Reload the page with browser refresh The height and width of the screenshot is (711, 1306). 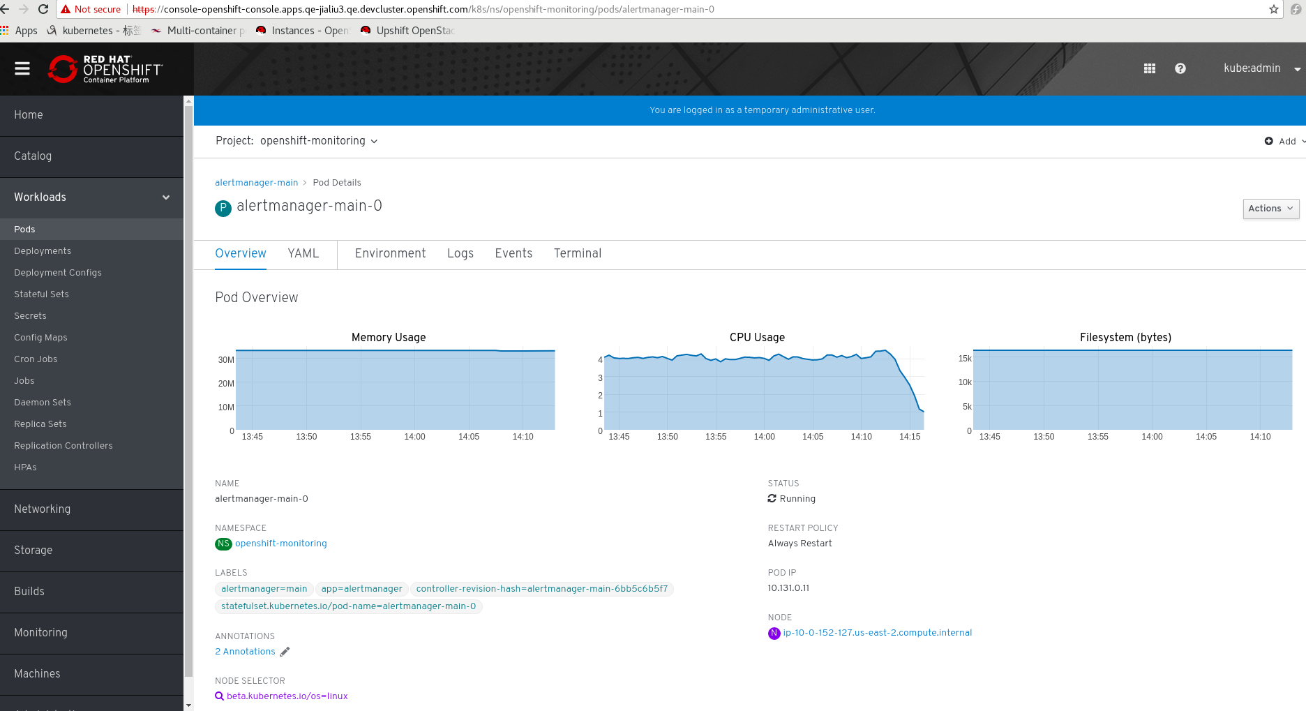point(43,9)
